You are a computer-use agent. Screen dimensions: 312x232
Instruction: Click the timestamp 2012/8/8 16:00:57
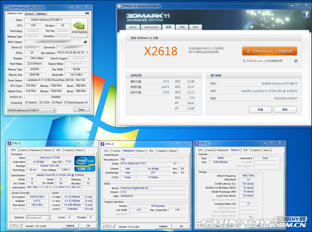coord(286,98)
